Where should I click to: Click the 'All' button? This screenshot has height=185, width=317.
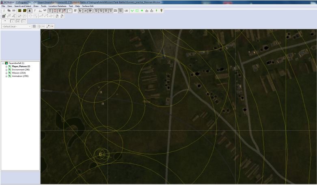[18, 21]
